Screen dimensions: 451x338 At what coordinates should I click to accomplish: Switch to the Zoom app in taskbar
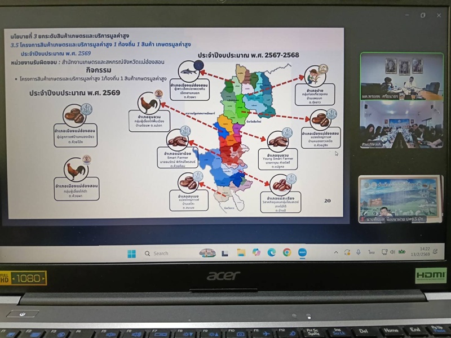point(302,252)
